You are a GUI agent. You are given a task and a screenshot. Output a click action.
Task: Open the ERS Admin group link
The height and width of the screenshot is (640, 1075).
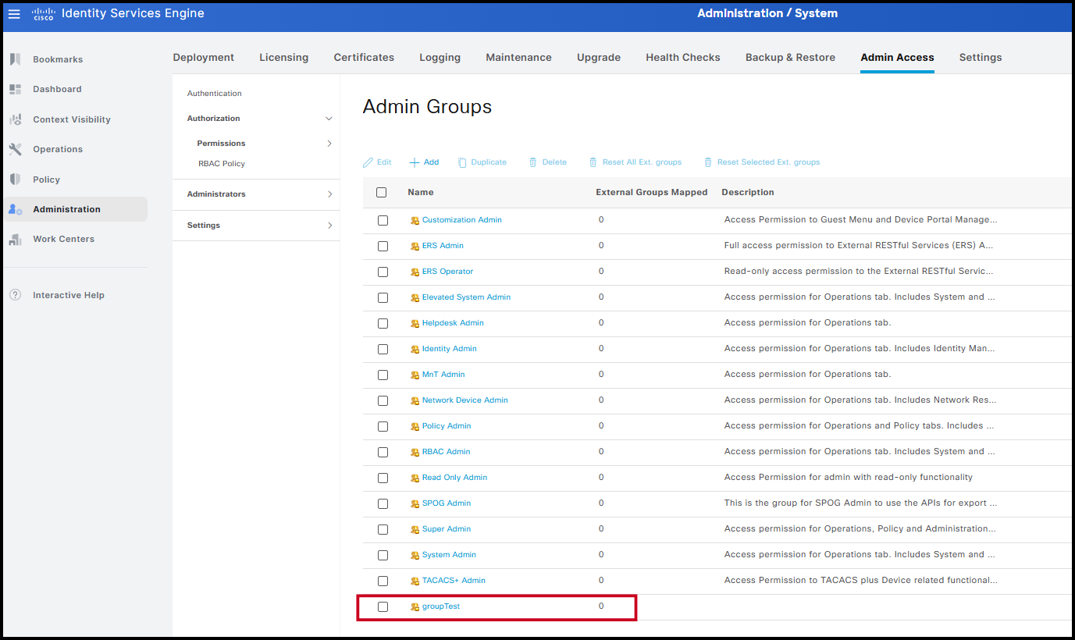point(443,246)
